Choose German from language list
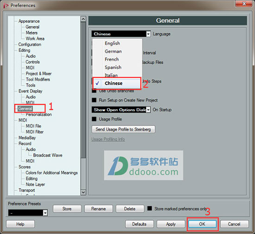The image size is (255, 234). pos(113,51)
